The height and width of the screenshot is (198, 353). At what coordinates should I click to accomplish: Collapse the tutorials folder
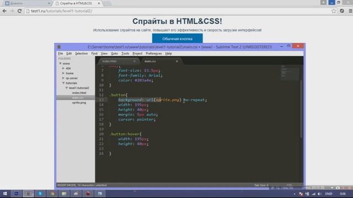pos(63,83)
